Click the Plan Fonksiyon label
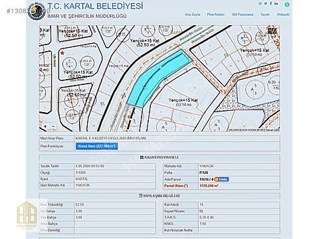Viewport: 319px width, 239px height. [52, 146]
